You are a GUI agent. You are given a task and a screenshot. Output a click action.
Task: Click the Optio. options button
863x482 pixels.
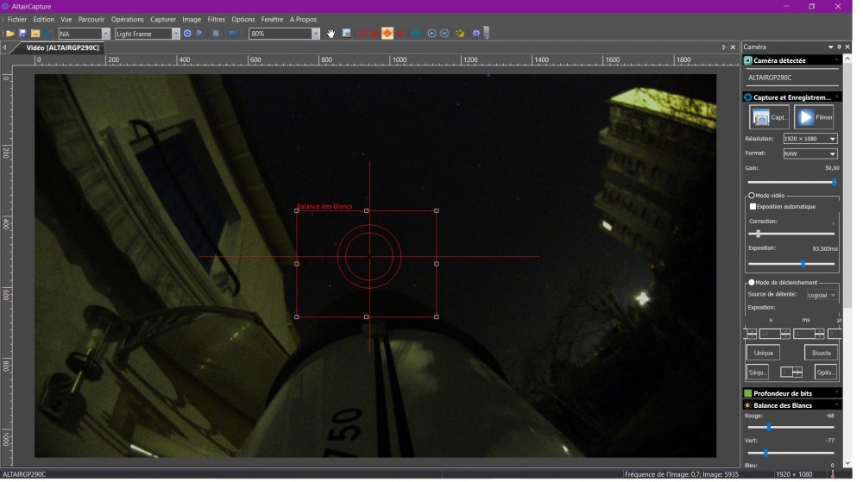tap(826, 373)
